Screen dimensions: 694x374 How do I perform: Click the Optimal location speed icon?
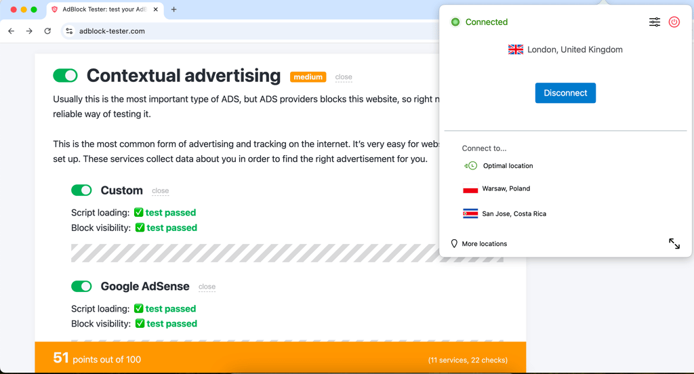coord(470,165)
